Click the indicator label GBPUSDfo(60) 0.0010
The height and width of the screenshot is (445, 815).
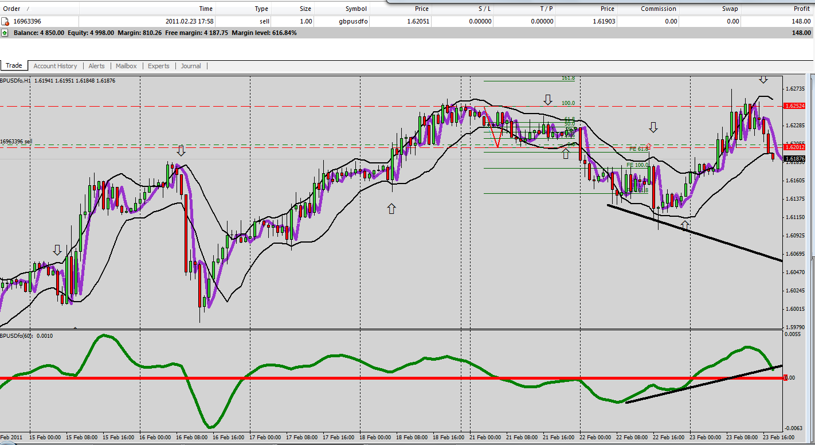[26, 335]
